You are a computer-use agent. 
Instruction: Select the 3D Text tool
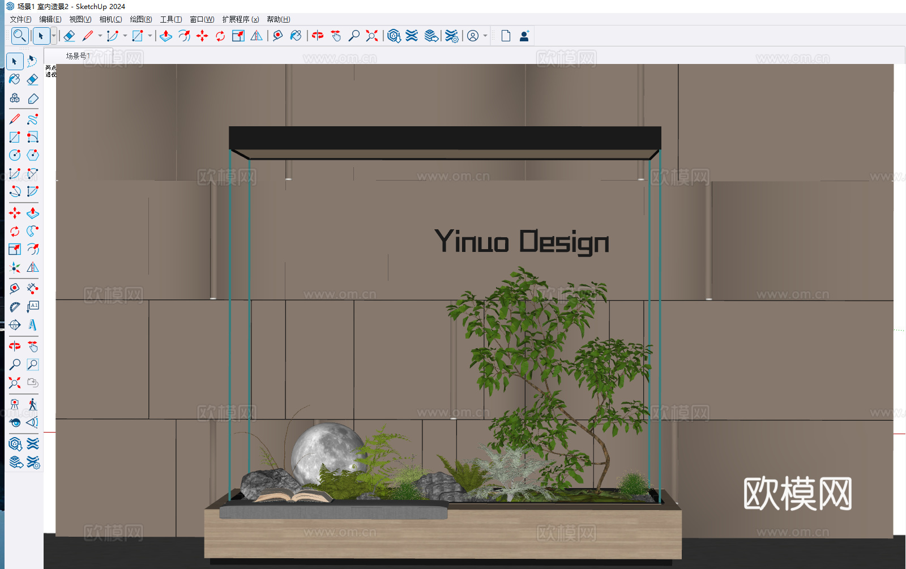(x=32, y=325)
